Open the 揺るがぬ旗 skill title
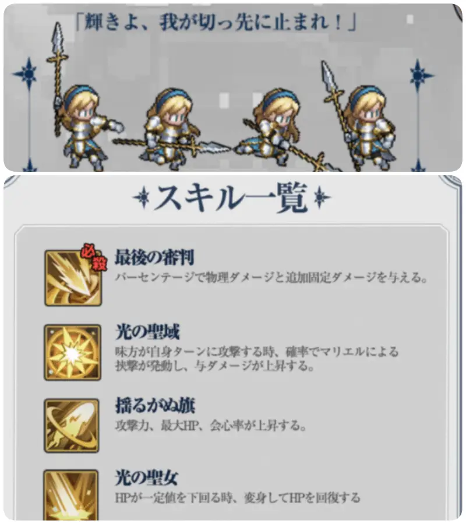This screenshot has width=466, height=524. tap(155, 405)
